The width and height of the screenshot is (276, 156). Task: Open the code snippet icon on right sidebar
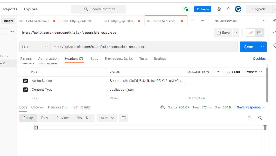coord(274,33)
